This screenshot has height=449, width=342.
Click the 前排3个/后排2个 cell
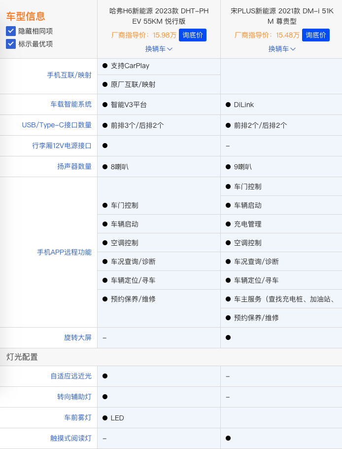click(x=159, y=125)
